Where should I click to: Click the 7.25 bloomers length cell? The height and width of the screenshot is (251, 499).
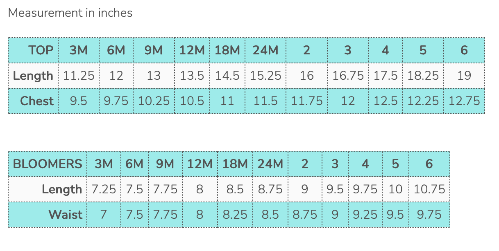[104, 189]
